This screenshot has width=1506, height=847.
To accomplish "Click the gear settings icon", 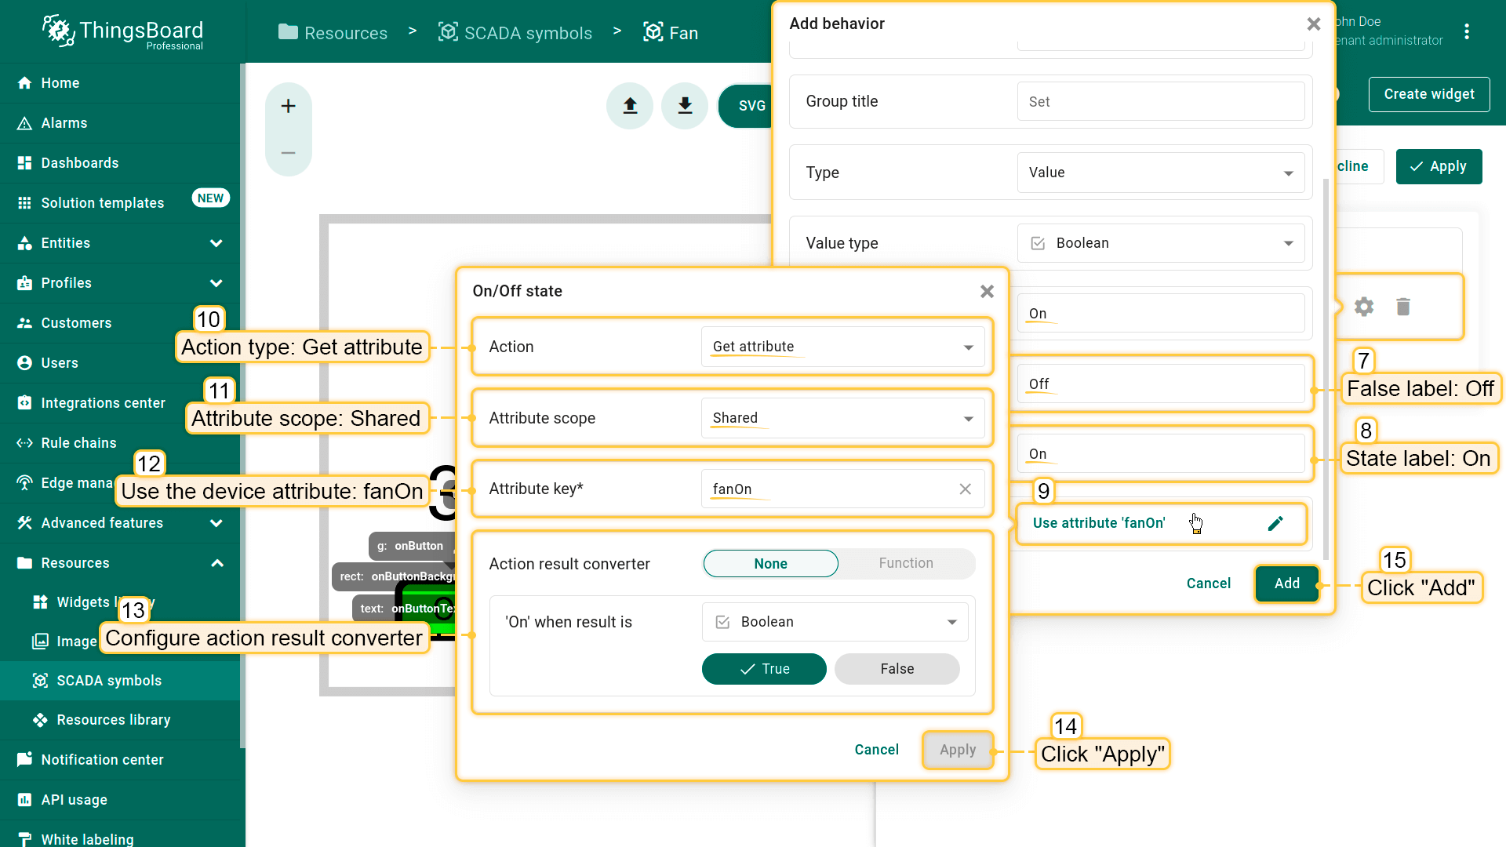I will click(1364, 307).
